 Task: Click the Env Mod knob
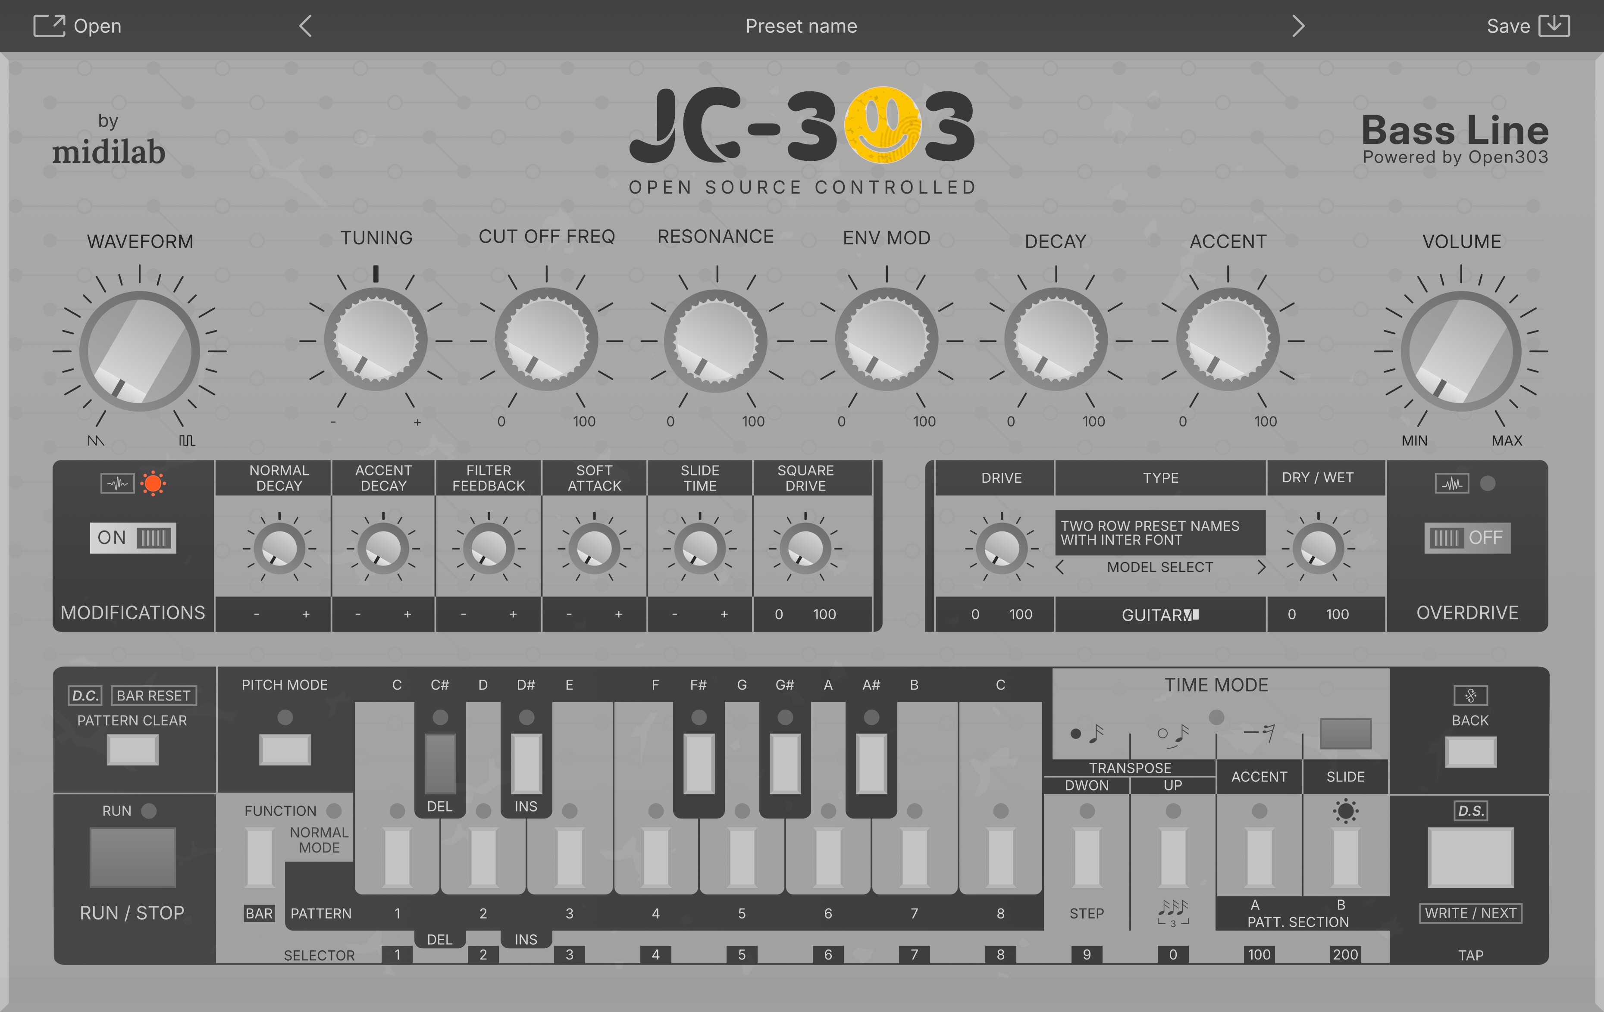(x=887, y=340)
